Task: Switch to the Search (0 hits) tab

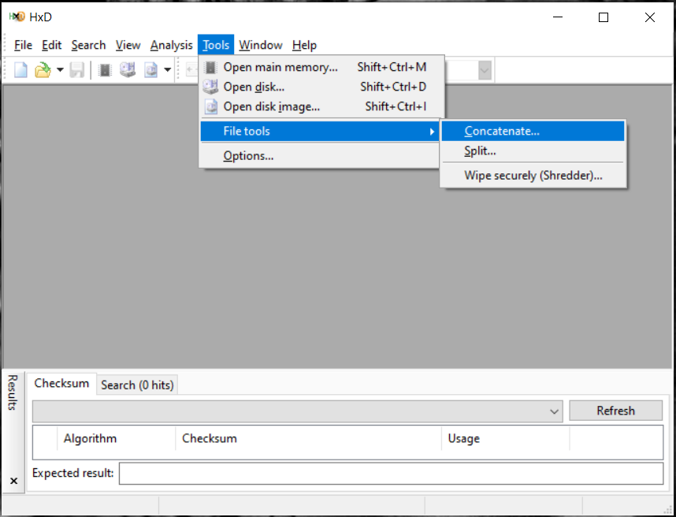Action: (x=137, y=385)
